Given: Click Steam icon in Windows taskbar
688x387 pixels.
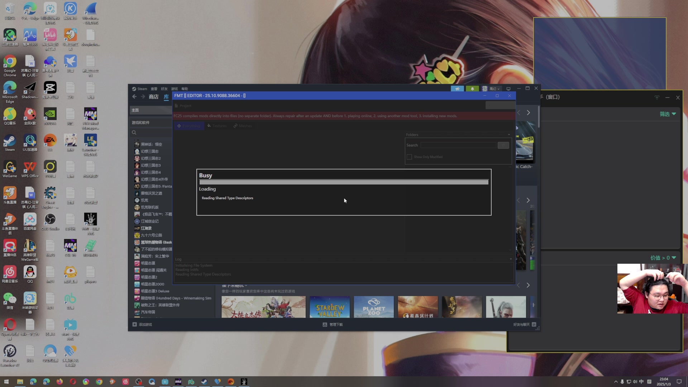Looking at the screenshot, I should click(204, 382).
